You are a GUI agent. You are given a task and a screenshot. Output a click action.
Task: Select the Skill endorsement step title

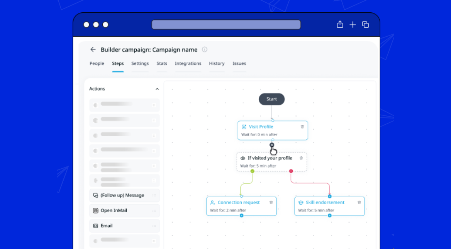coord(325,202)
